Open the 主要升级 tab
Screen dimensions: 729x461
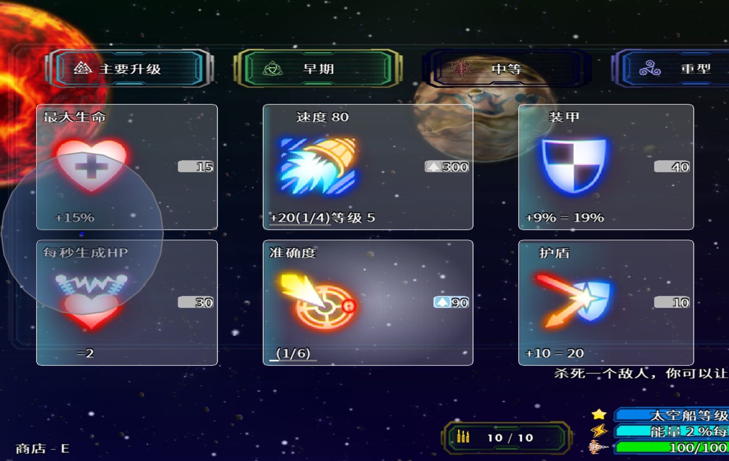(129, 69)
